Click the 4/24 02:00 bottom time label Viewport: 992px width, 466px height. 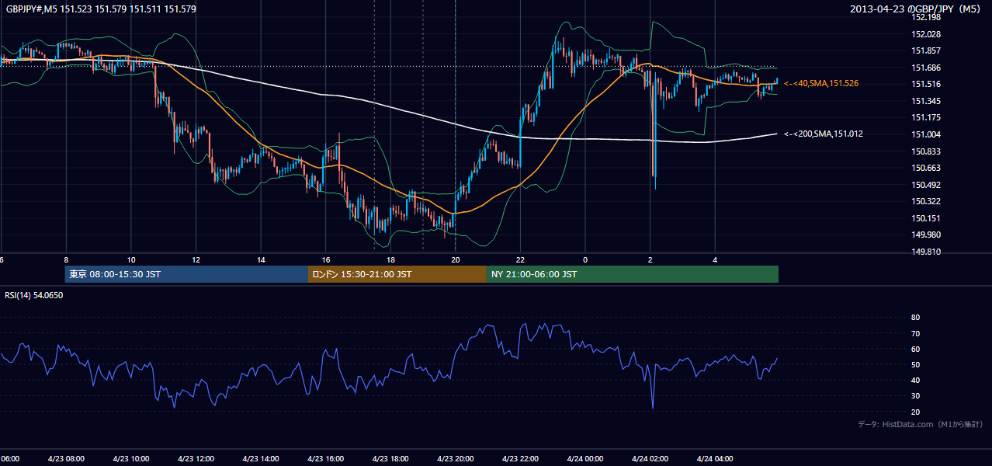pyautogui.click(x=650, y=458)
